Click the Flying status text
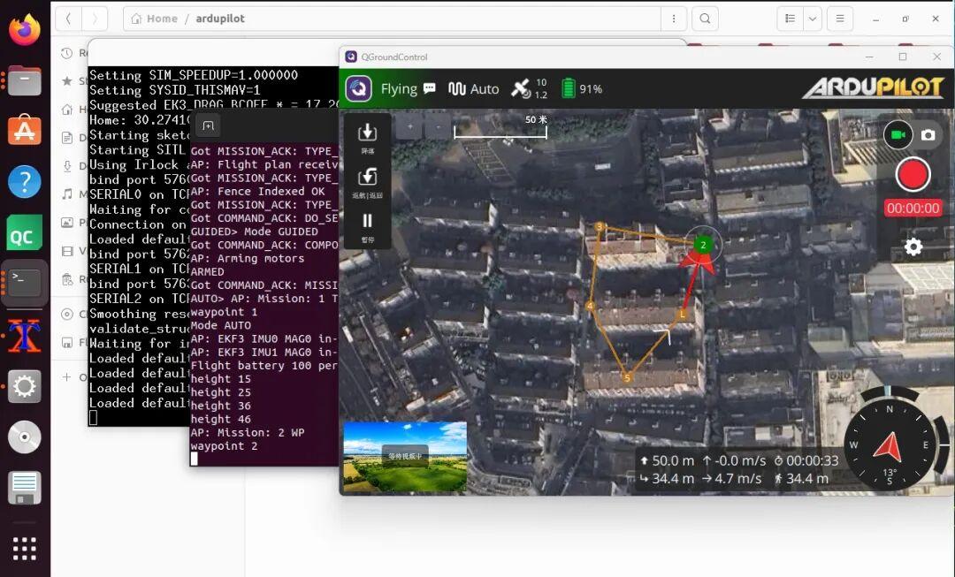 399,89
